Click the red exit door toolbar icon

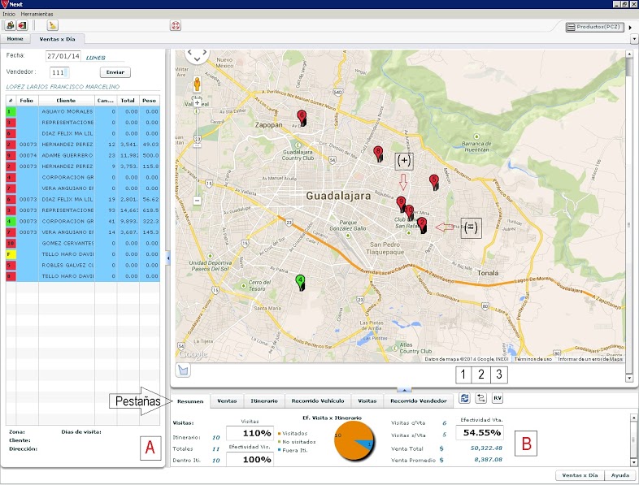(21, 26)
